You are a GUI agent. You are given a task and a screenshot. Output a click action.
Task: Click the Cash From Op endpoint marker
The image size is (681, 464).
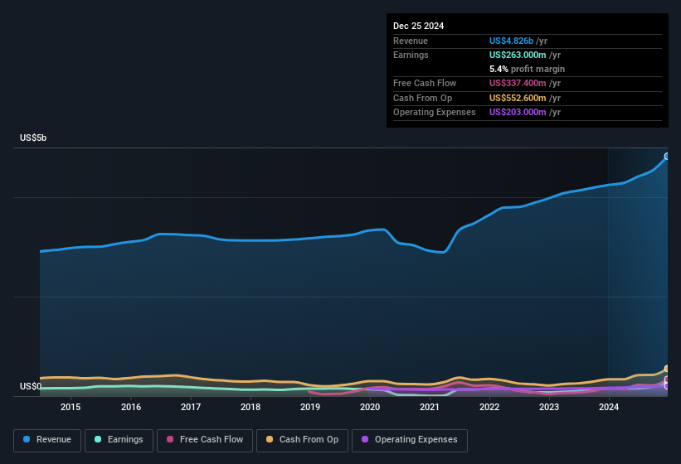[x=667, y=369]
